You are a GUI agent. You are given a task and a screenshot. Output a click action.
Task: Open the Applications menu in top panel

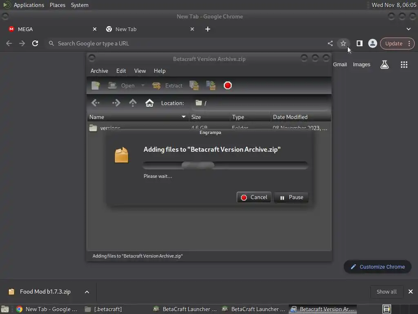click(x=29, y=5)
